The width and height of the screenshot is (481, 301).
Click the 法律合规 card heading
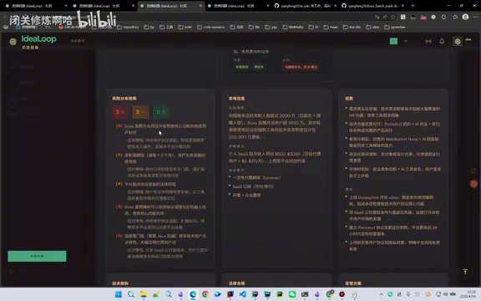point(236,283)
